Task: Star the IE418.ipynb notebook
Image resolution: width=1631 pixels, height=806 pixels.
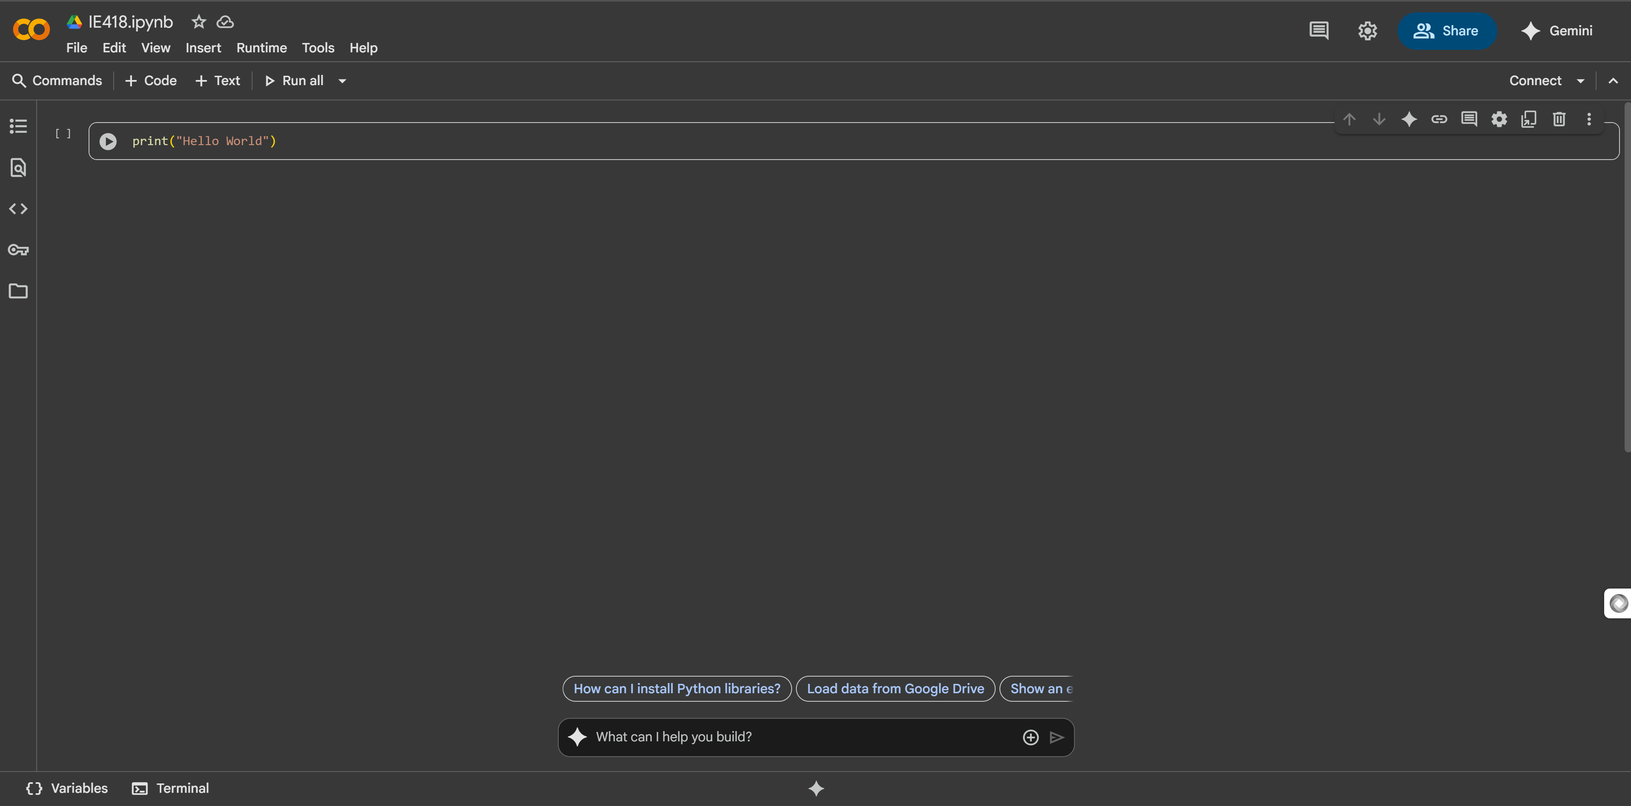Action: [x=199, y=22]
